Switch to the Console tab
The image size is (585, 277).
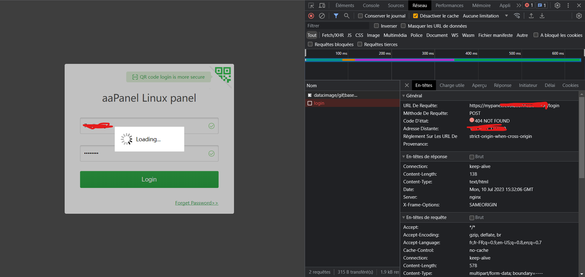click(371, 6)
